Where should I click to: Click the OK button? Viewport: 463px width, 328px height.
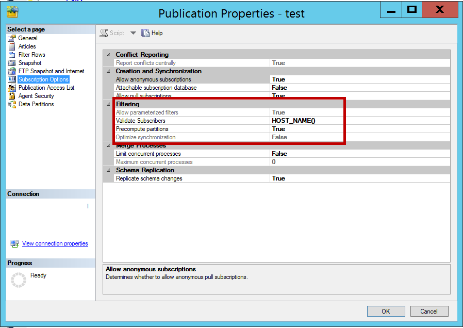[x=386, y=311]
